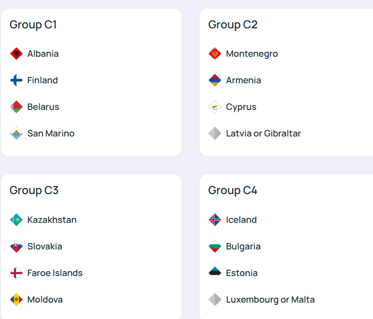Select the Cyprus team name
Viewport: 373px width, 319px height.
tap(241, 107)
